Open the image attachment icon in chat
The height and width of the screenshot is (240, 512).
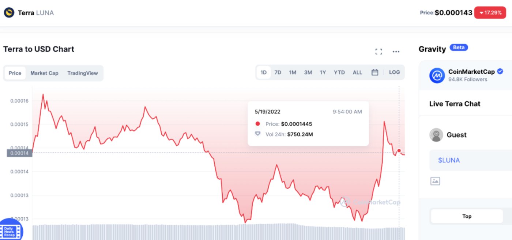coord(435,181)
